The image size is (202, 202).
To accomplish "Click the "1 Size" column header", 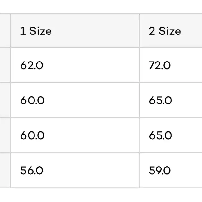I will [x=75, y=30].
